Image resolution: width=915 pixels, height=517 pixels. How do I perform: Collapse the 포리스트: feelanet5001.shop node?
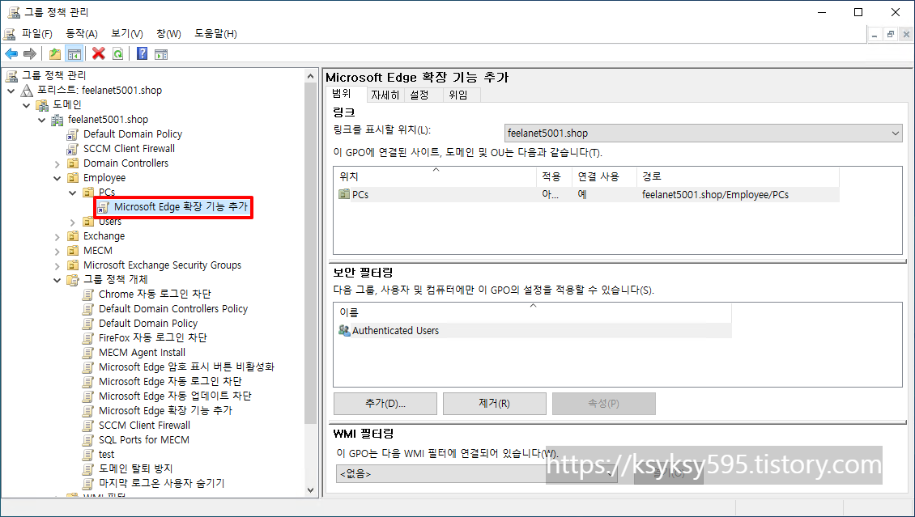(x=11, y=91)
